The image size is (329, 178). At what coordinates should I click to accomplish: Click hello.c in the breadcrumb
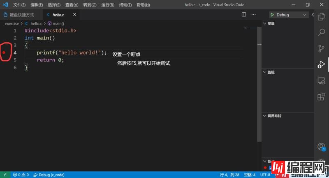pos(36,24)
